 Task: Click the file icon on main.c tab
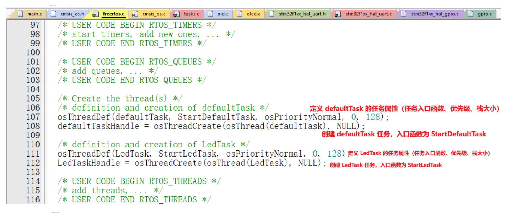20,14
